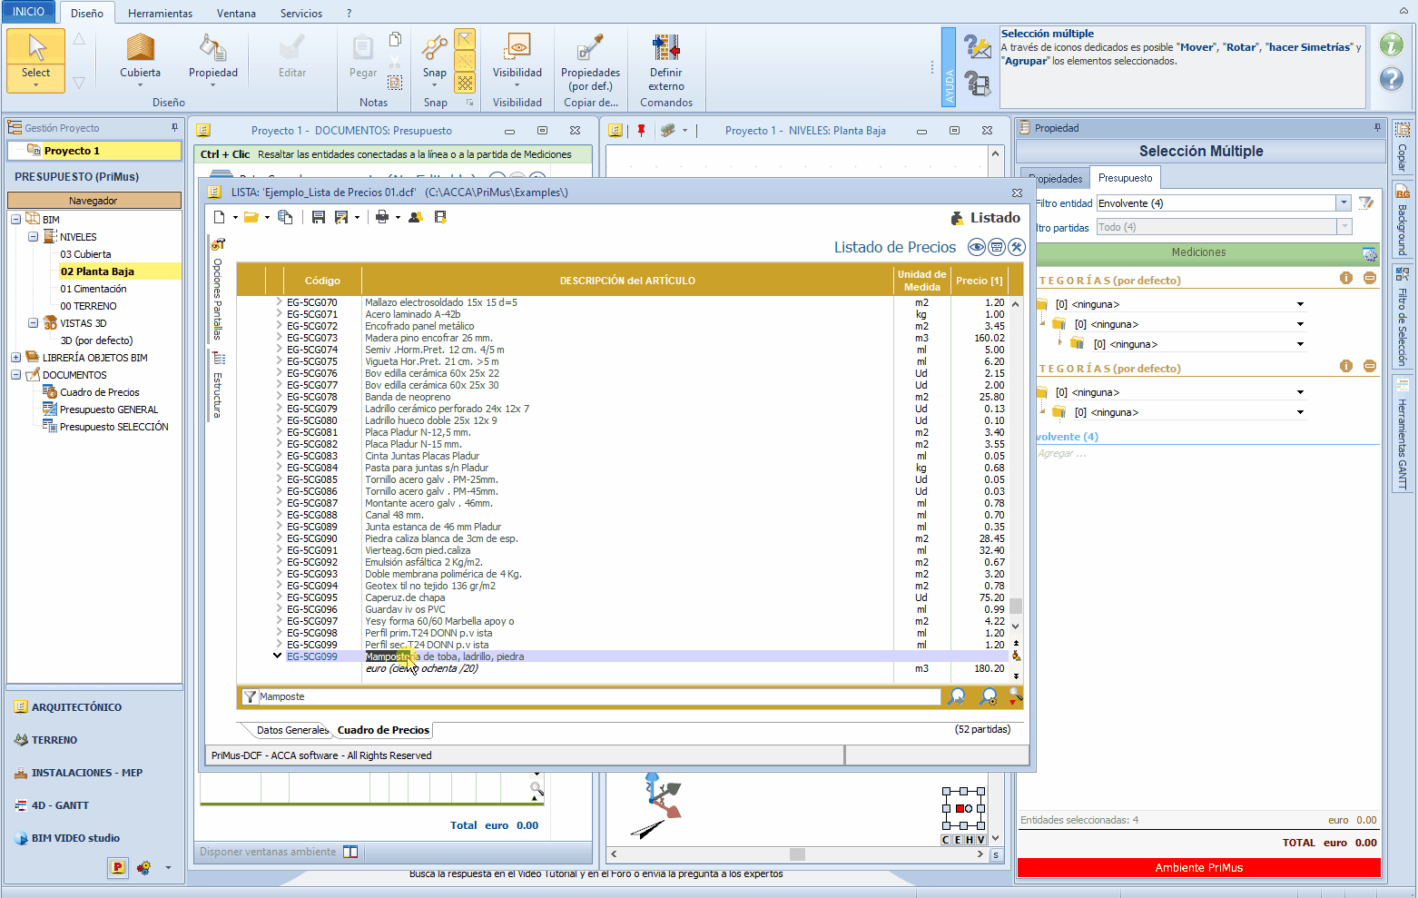Open the Diseño ribbon tab
1418x898 pixels.
[x=87, y=14]
